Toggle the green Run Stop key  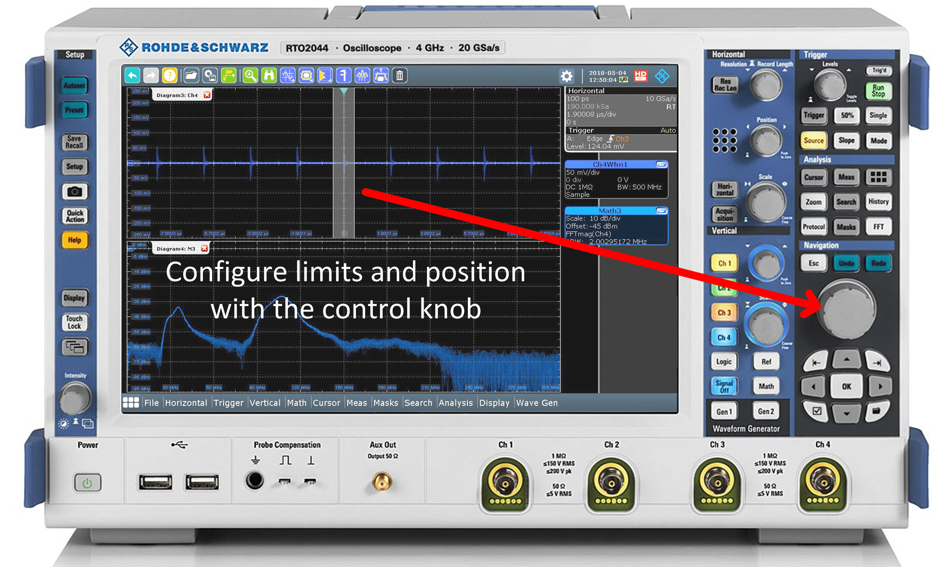pos(878,91)
